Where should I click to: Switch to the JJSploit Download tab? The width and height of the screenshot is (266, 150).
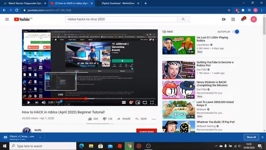coord(118,3)
